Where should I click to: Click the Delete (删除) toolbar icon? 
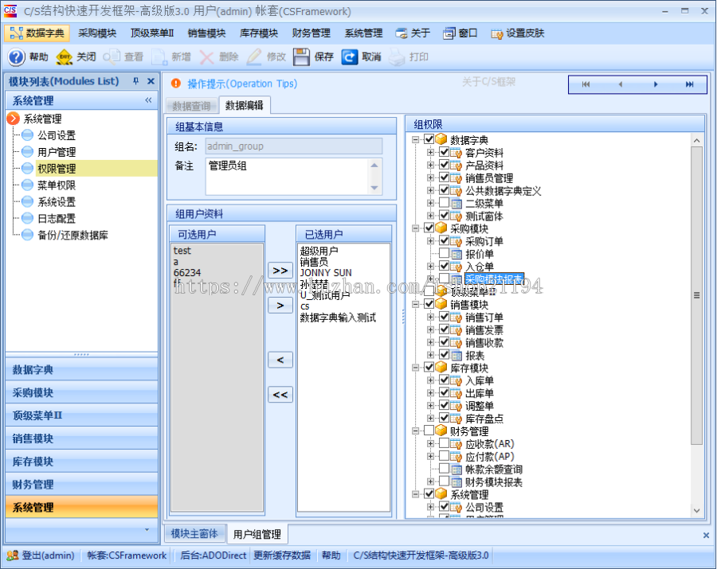(x=206, y=57)
